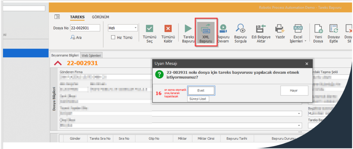This screenshot has width=353, height=149.
Task: Click the Miktar column header
Action: (x=182, y=138)
